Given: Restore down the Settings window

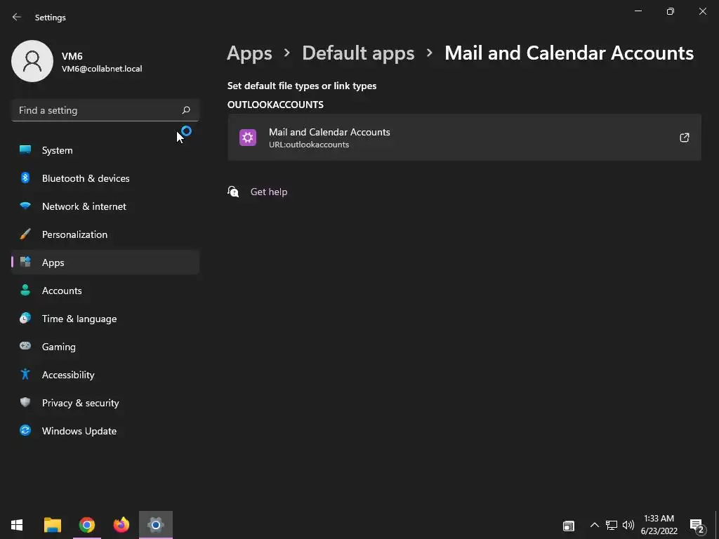Looking at the screenshot, I should [670, 11].
